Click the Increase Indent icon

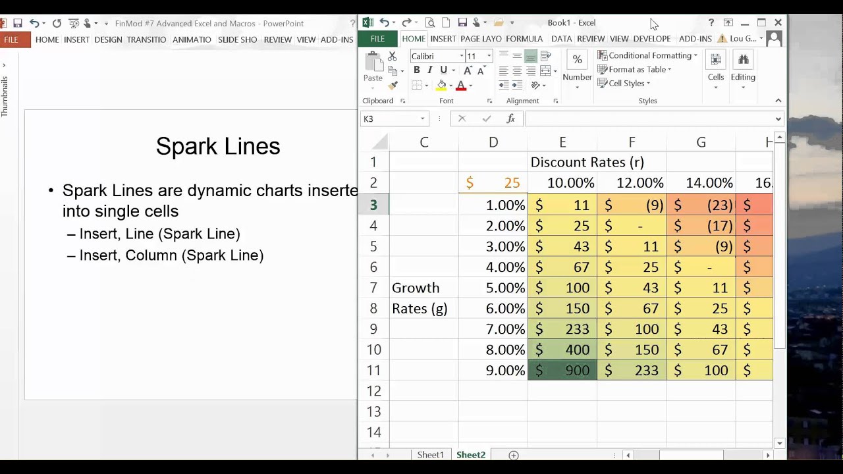(x=518, y=86)
